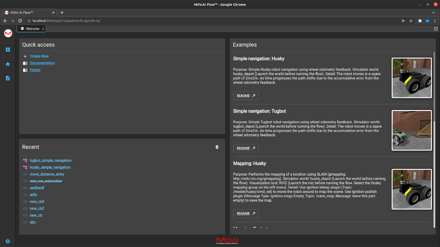Viewport: 440px width, 247px height.
Task: Click the blue plus icon in the sidebar
Action: point(8,50)
